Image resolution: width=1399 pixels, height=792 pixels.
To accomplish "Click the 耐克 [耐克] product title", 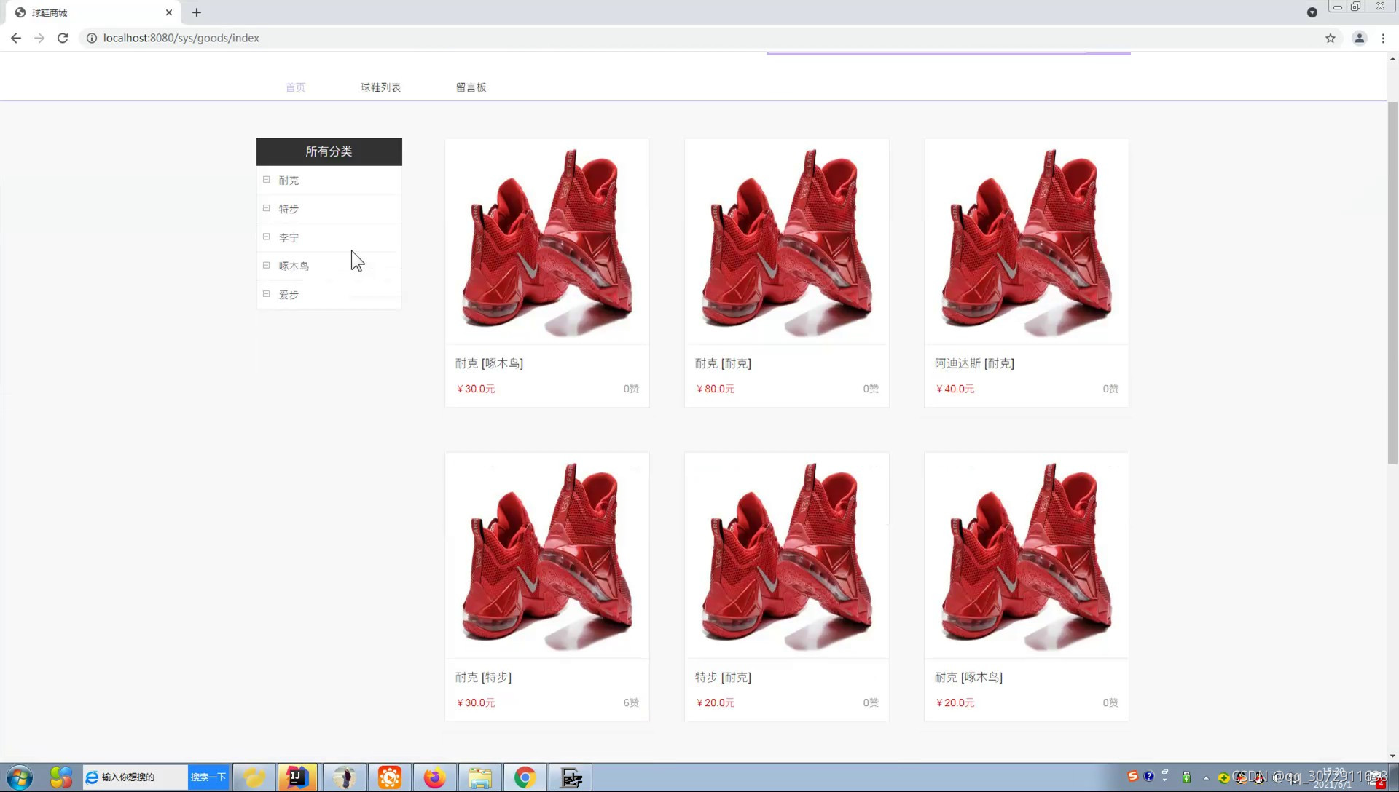I will [x=723, y=363].
